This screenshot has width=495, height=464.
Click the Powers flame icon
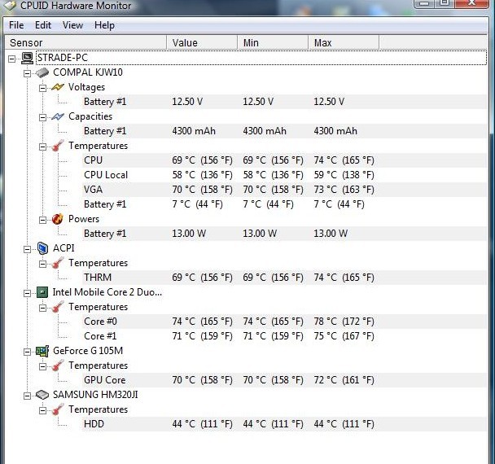58,219
